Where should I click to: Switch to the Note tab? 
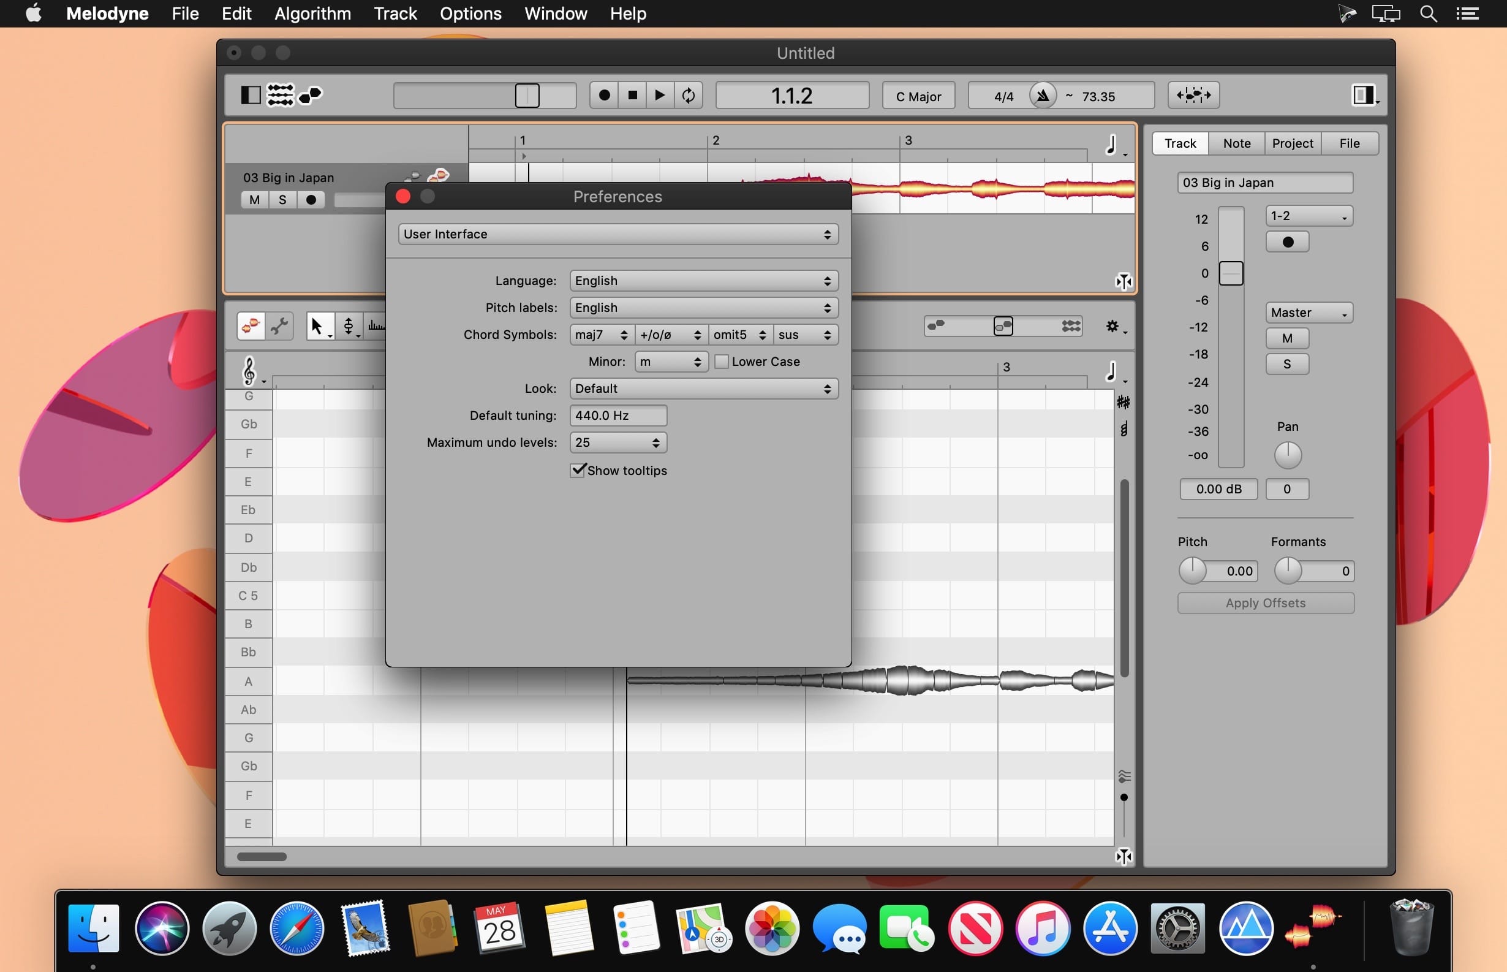coord(1236,143)
